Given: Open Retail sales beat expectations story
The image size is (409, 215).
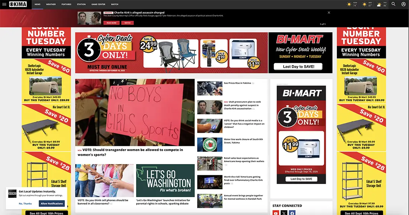Looking at the screenshot, I should pos(244,160).
